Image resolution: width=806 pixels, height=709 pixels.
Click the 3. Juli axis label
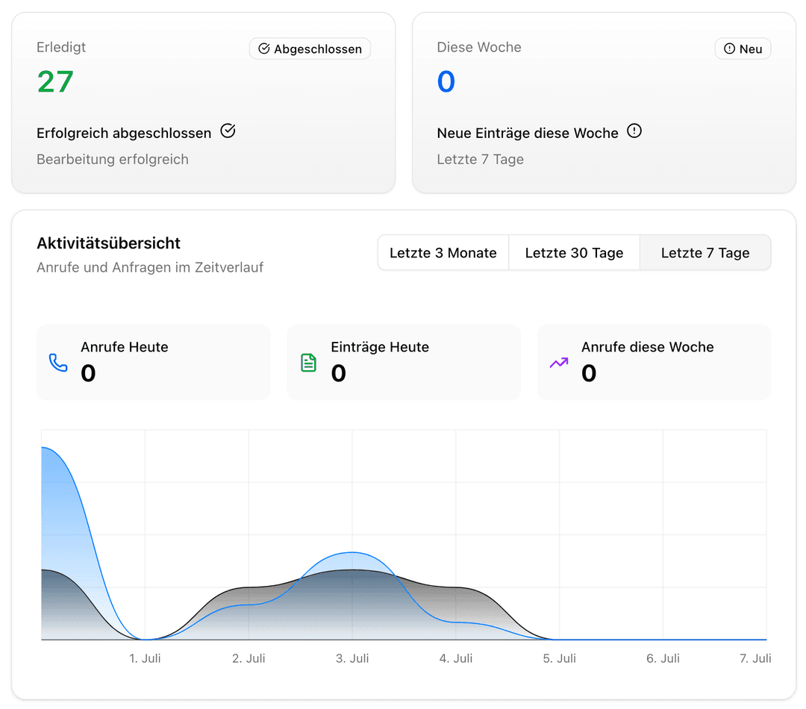(x=352, y=658)
